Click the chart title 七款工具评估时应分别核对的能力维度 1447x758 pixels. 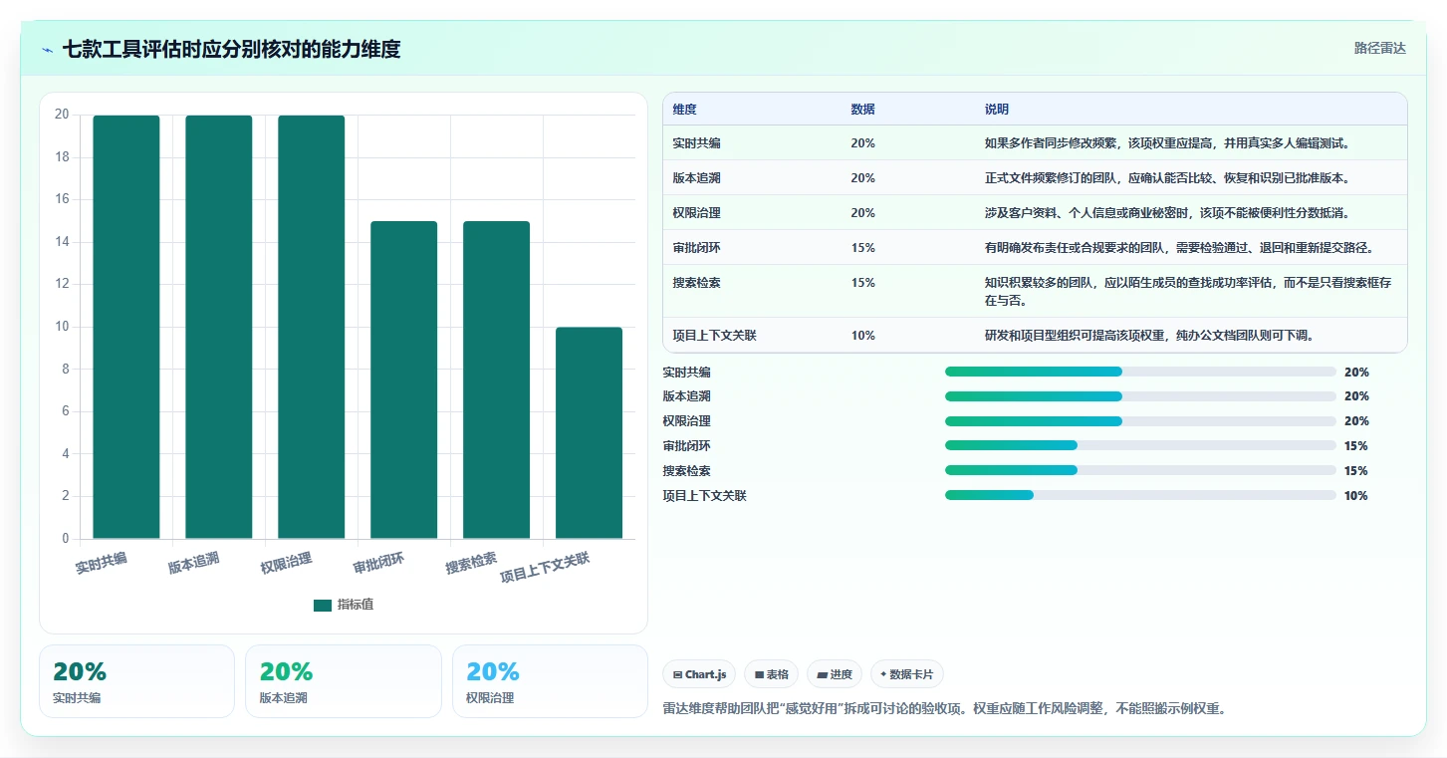pos(232,50)
